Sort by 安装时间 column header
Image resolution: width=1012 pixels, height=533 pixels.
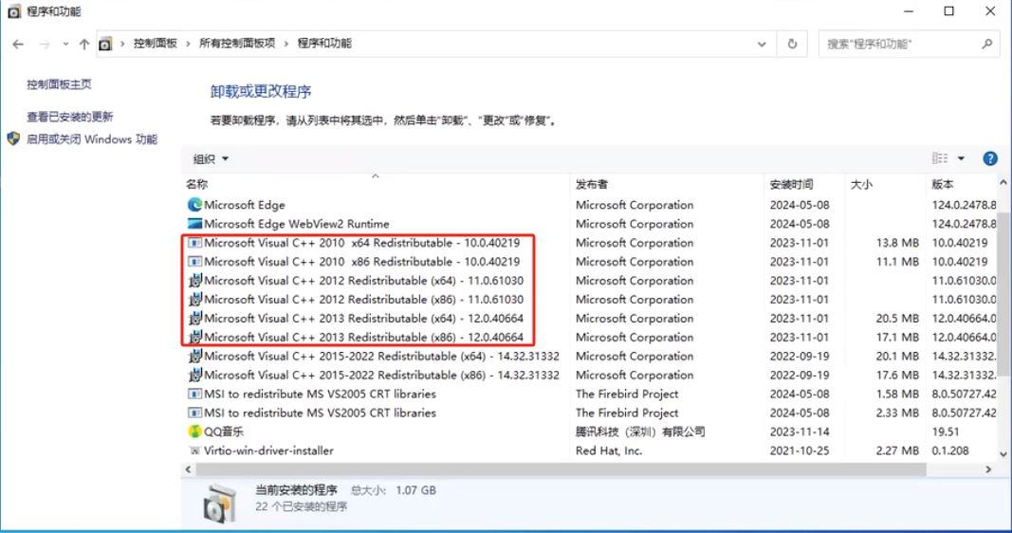click(791, 185)
